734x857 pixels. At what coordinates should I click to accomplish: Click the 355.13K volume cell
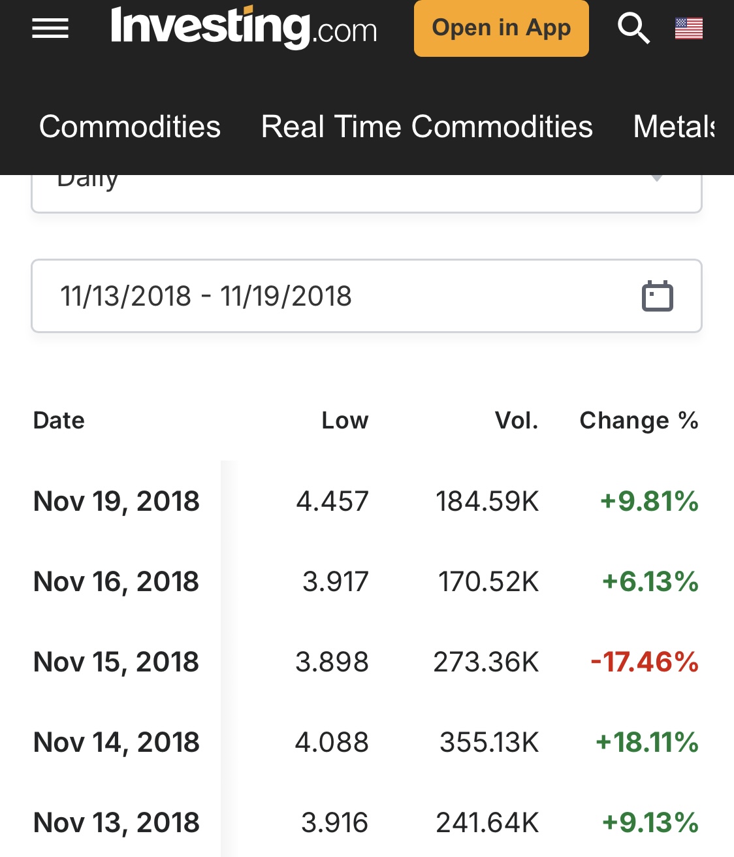pos(489,743)
